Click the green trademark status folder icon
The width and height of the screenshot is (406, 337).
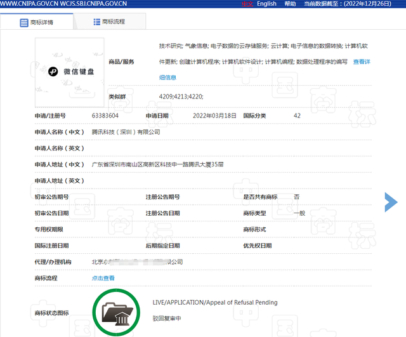116,312
